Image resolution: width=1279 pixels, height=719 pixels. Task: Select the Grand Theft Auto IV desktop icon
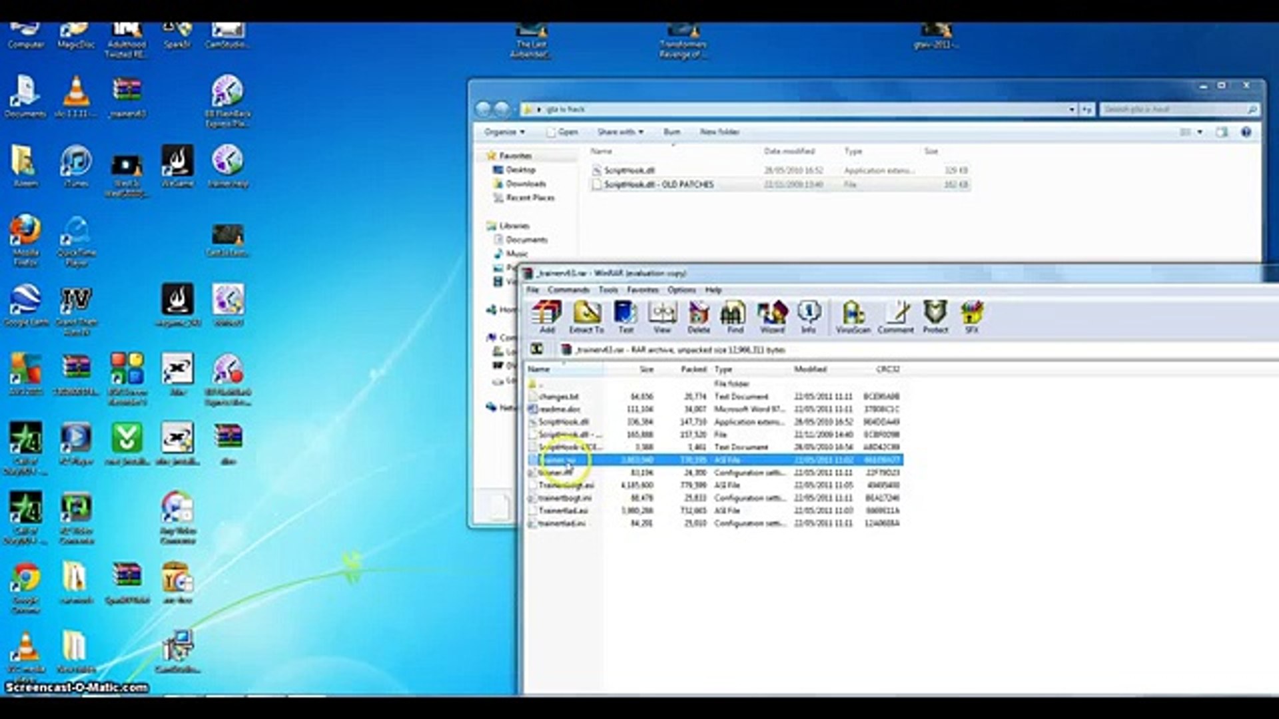76,310
